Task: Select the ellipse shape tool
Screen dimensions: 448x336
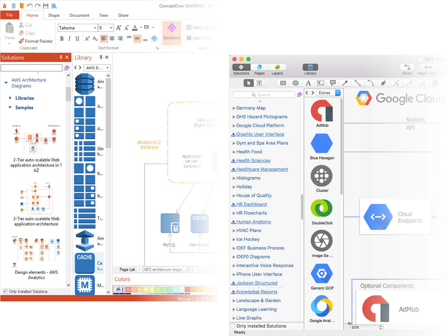Action: [295, 83]
